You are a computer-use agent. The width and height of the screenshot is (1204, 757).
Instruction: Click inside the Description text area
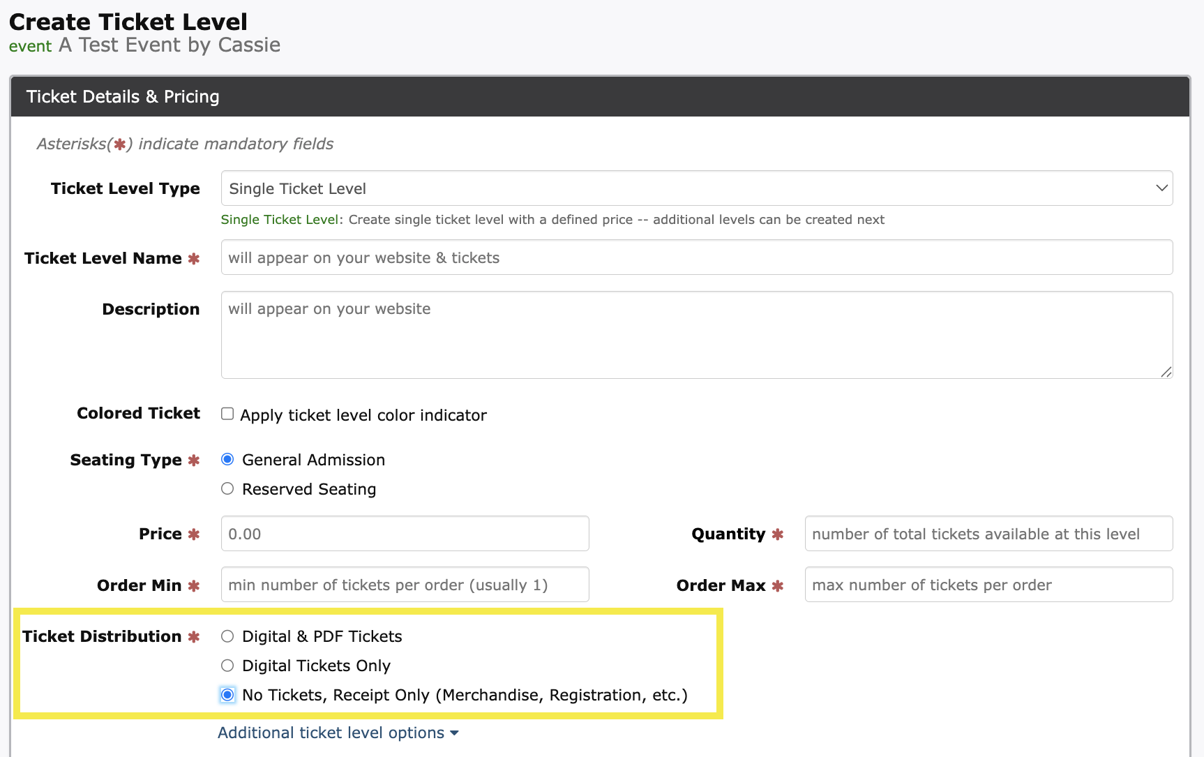coord(695,335)
